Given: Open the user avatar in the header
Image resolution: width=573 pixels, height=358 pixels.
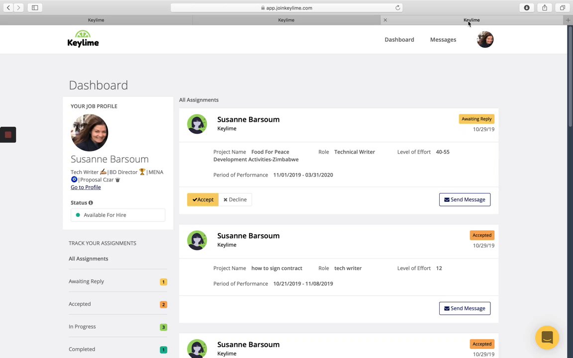Looking at the screenshot, I should (x=485, y=39).
